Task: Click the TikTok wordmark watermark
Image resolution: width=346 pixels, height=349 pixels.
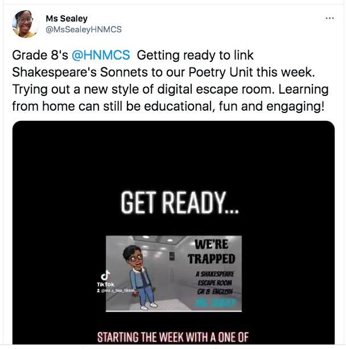Action: point(105,284)
